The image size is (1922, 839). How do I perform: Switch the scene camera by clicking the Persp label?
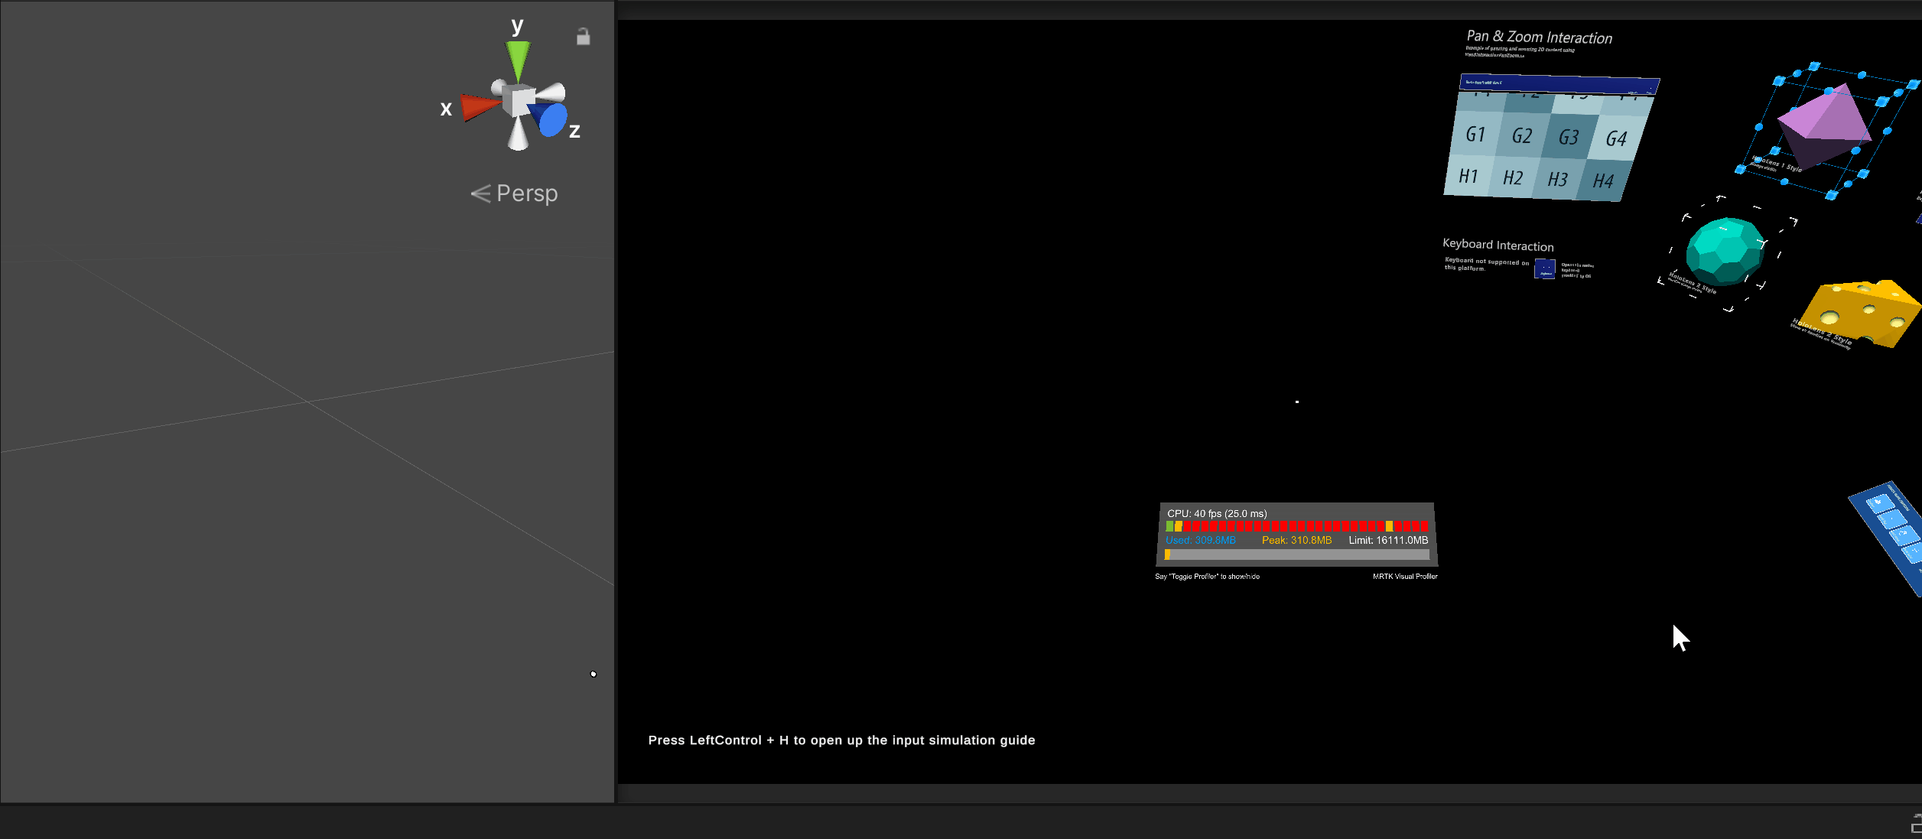click(526, 193)
